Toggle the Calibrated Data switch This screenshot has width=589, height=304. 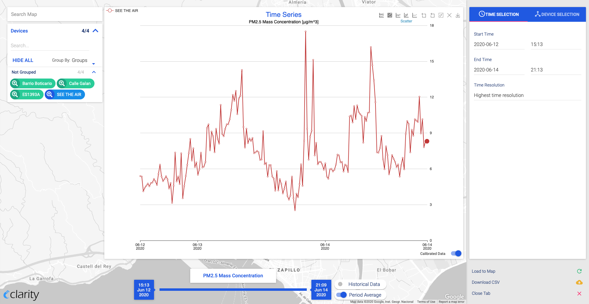click(x=456, y=253)
